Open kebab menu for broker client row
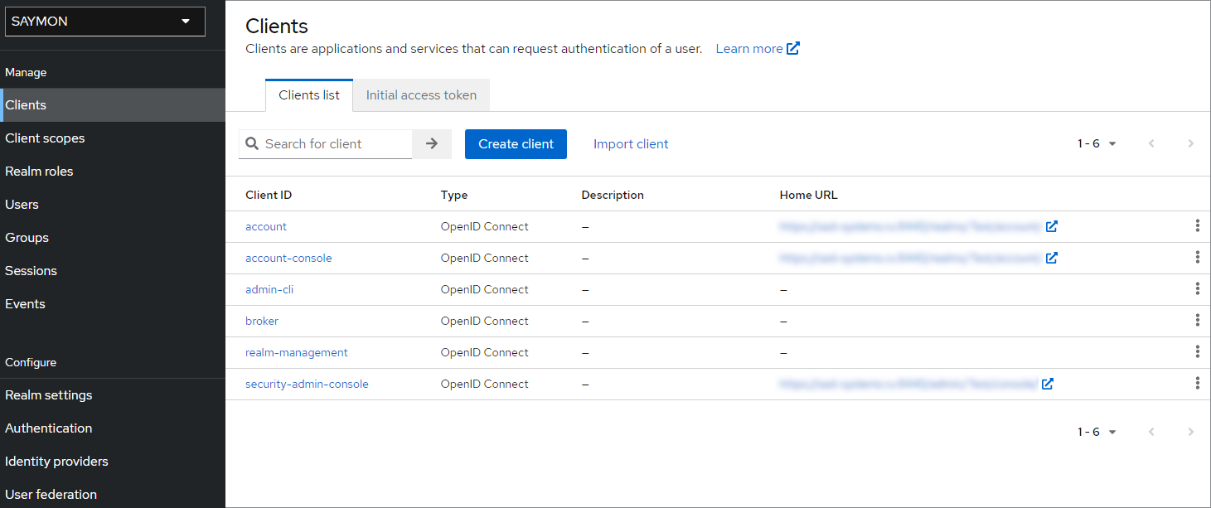This screenshot has height=508, width=1211. 1197,320
